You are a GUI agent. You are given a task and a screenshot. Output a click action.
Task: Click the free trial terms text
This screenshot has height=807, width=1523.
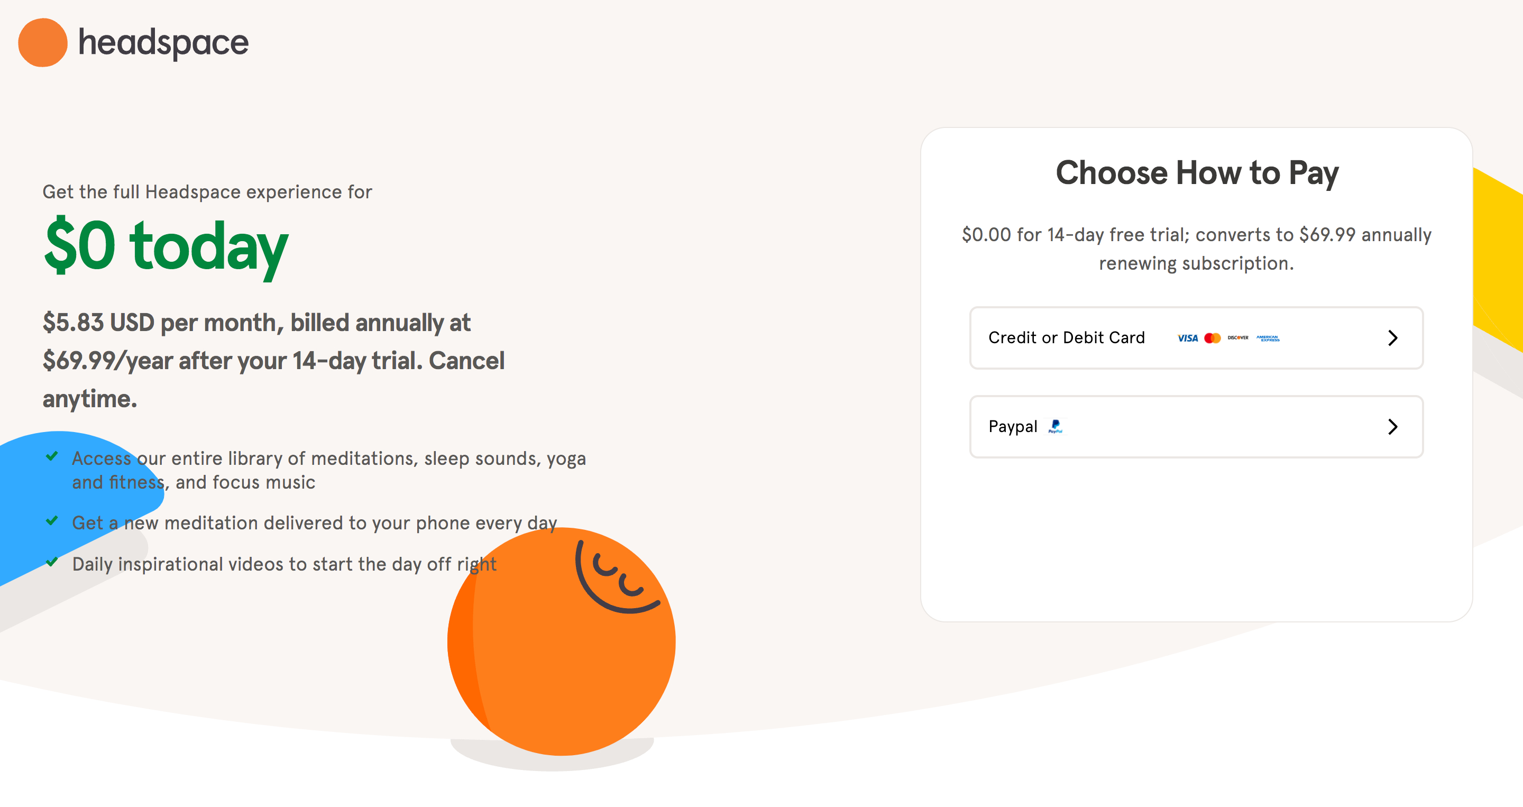point(1197,249)
